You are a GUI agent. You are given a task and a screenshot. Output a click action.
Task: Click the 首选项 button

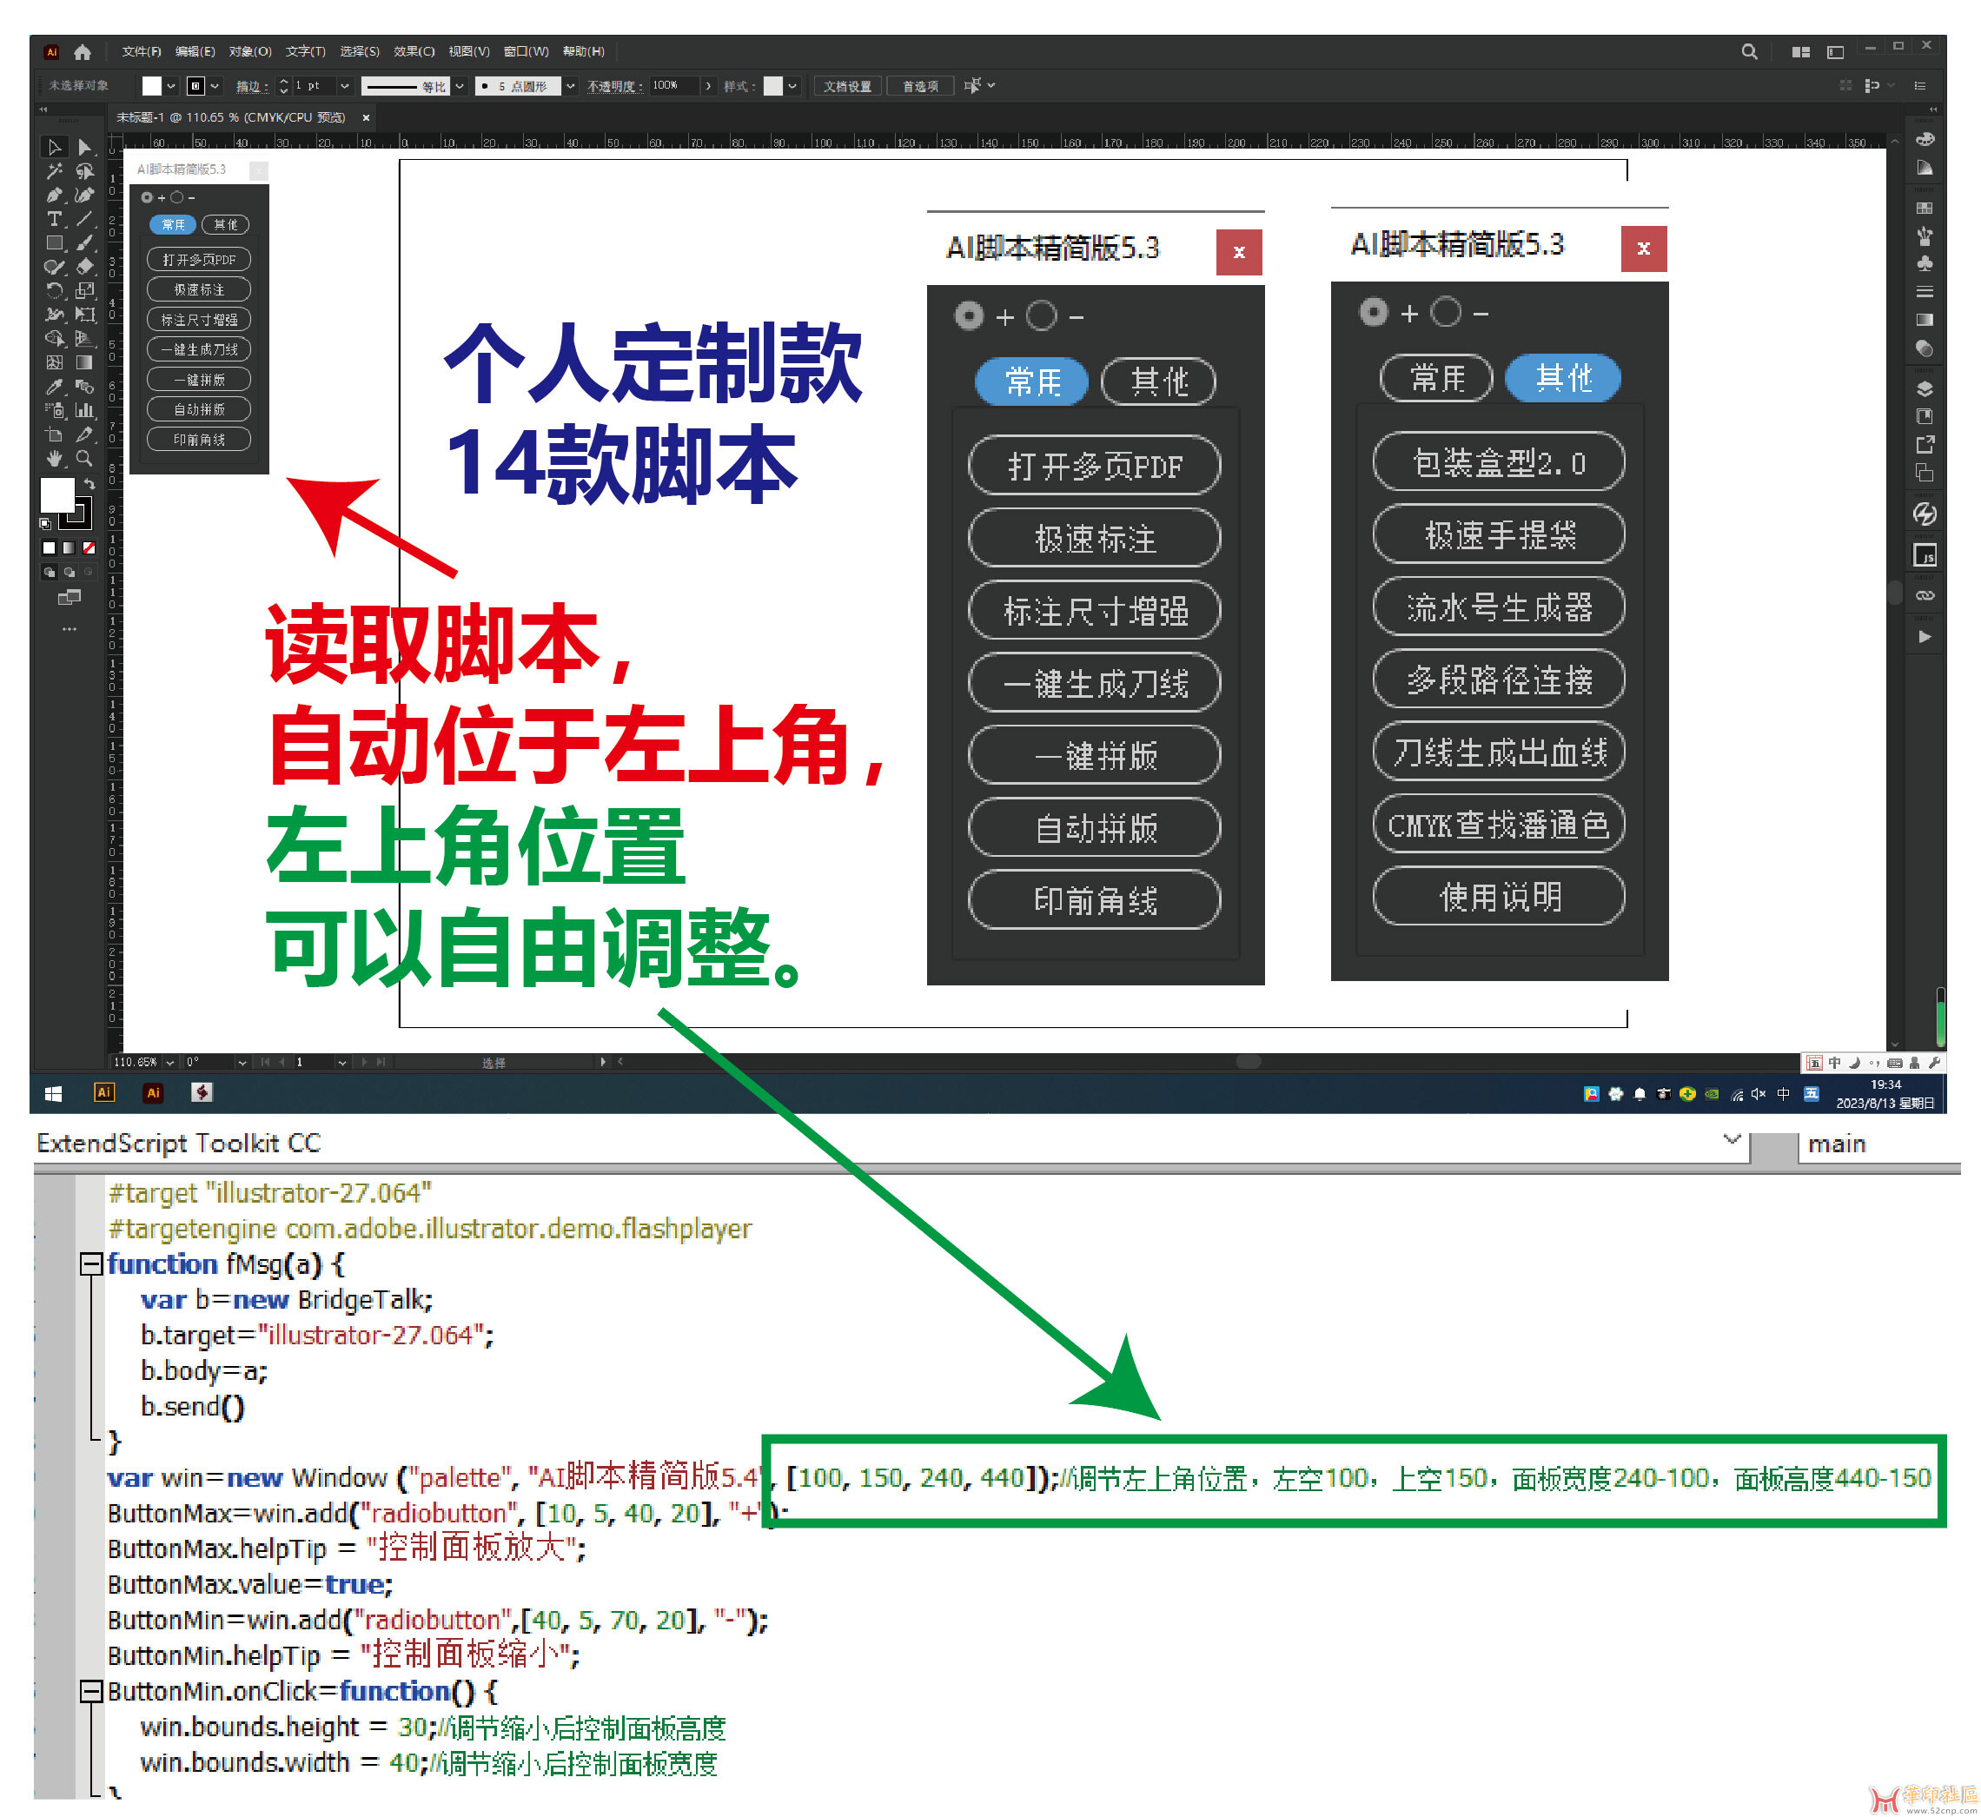(920, 87)
